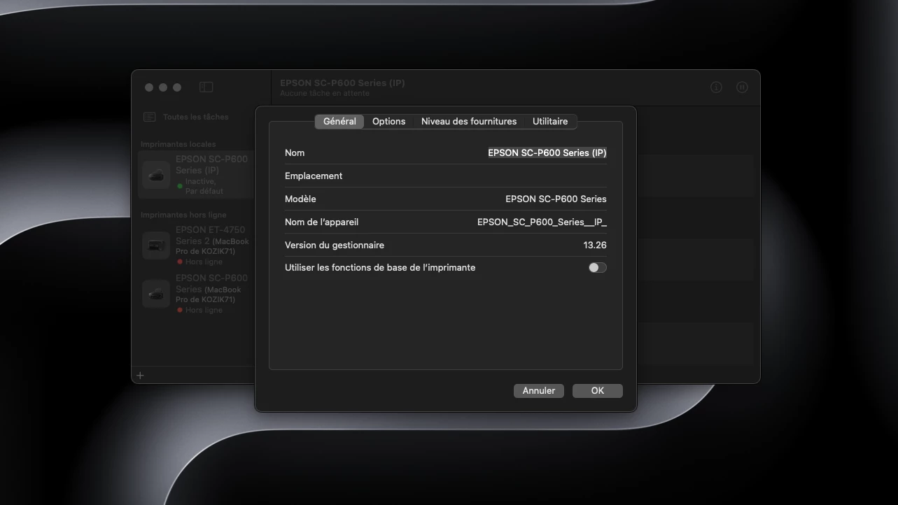Click the plus add-printer icon
Image resolution: width=898 pixels, height=505 pixels.
click(140, 376)
